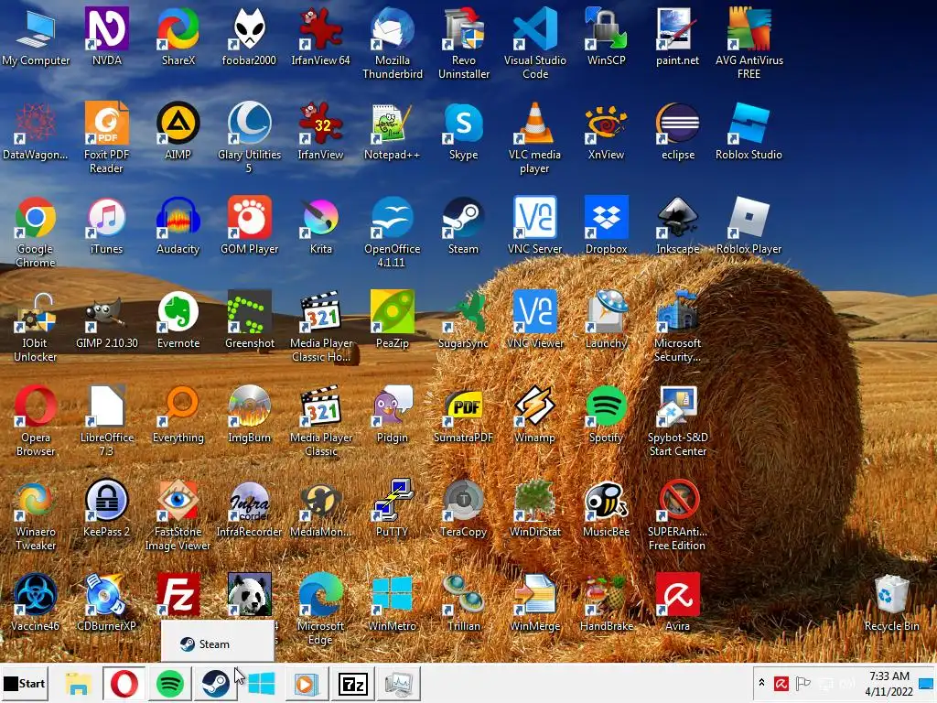Select the Steam desktop shortcut

coord(463,225)
